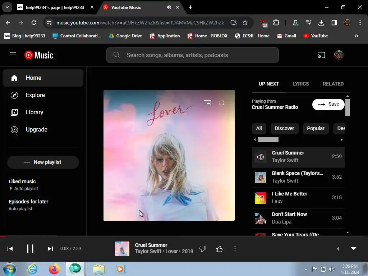Create a New playlist

43,162
